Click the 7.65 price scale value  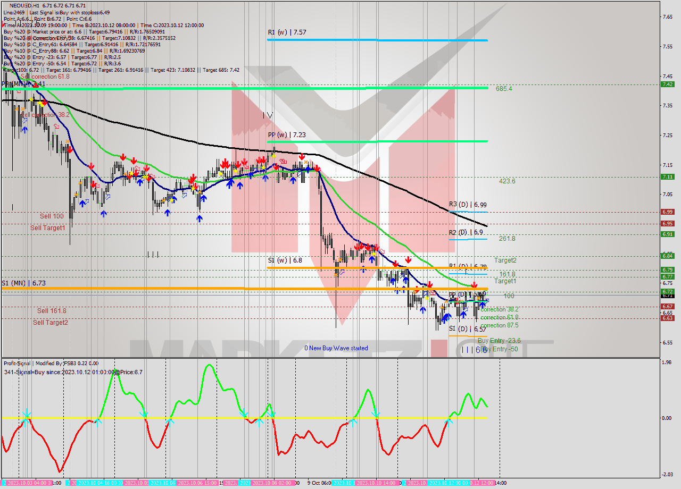pos(667,17)
